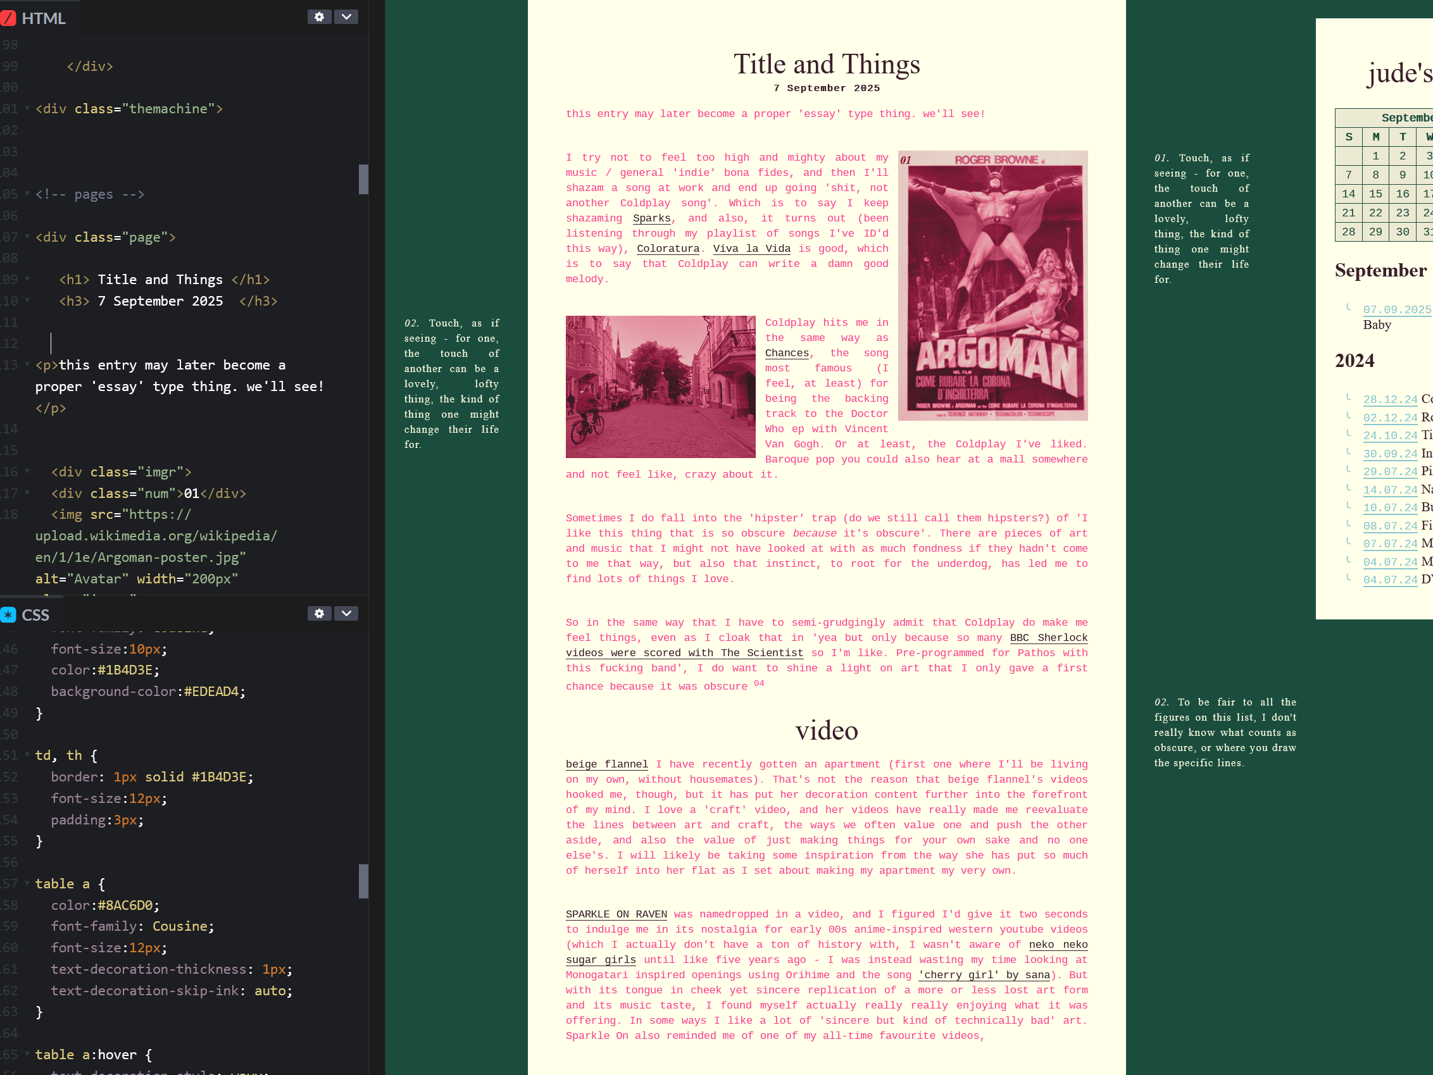Click the footnote 04 superscript
Viewport: 1433px width, 1075px height.
tap(760, 683)
